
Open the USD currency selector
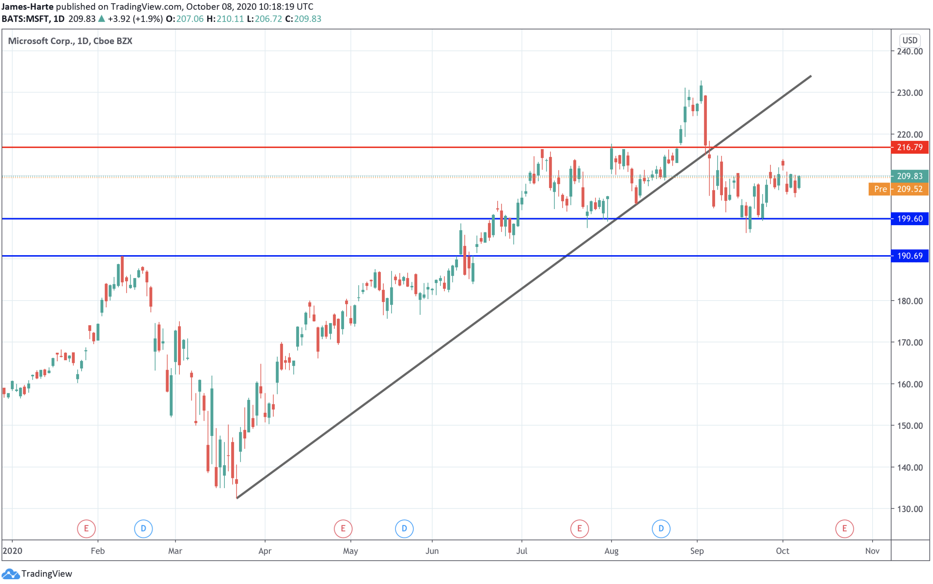[x=909, y=40]
